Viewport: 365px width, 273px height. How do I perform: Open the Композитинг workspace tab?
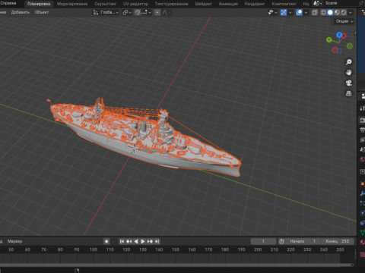[x=284, y=4]
